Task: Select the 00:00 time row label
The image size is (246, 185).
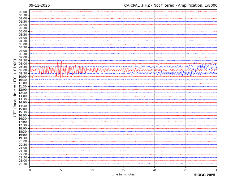Action: tap(23, 12)
